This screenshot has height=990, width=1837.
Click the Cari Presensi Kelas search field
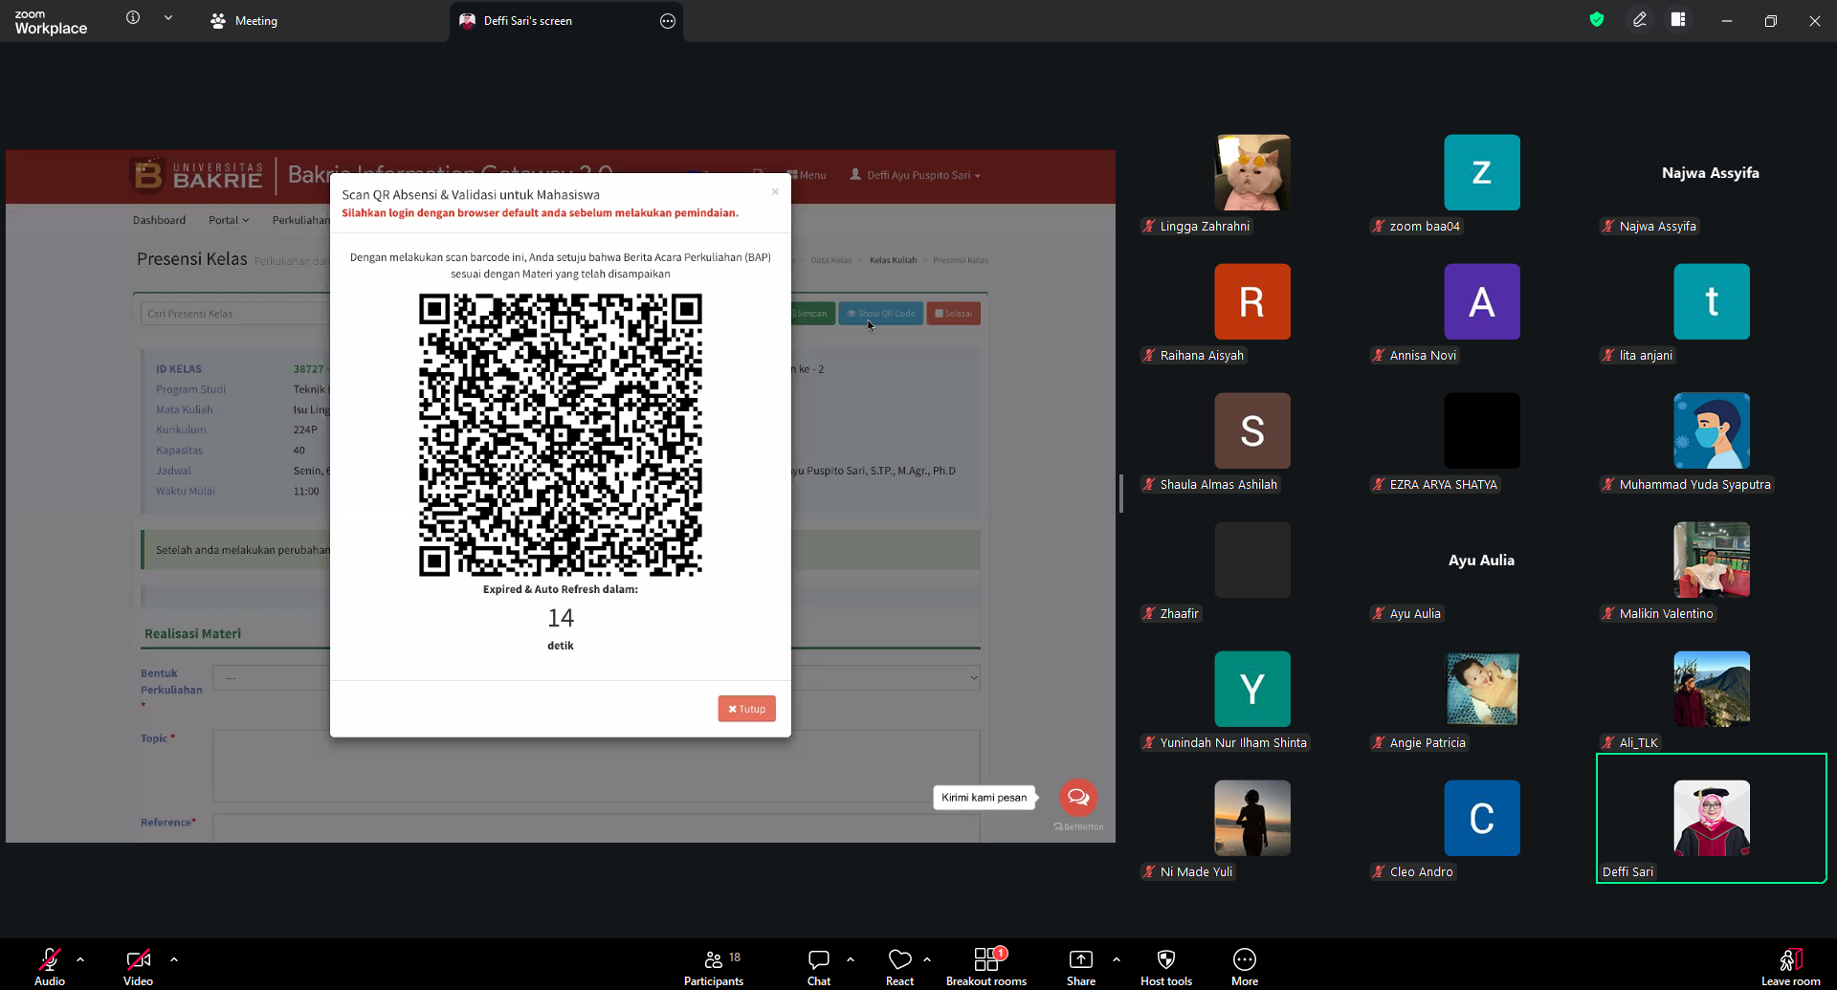(x=235, y=314)
